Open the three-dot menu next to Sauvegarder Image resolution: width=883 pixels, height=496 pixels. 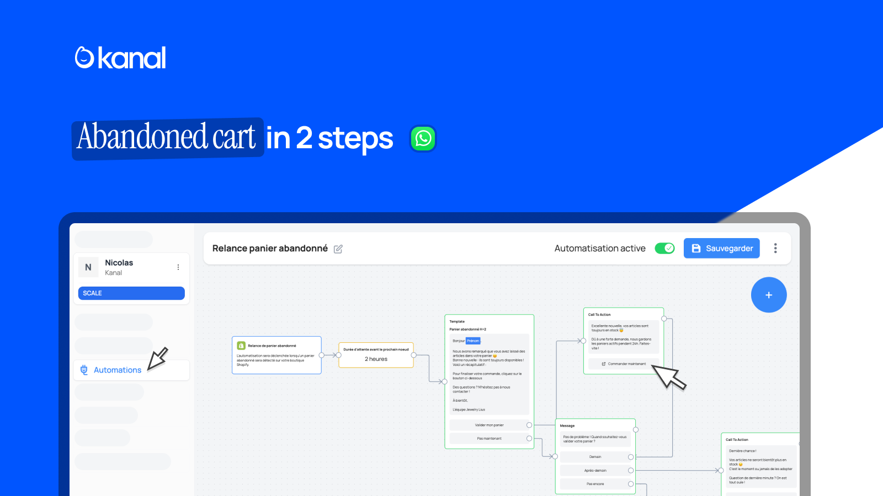[775, 249]
